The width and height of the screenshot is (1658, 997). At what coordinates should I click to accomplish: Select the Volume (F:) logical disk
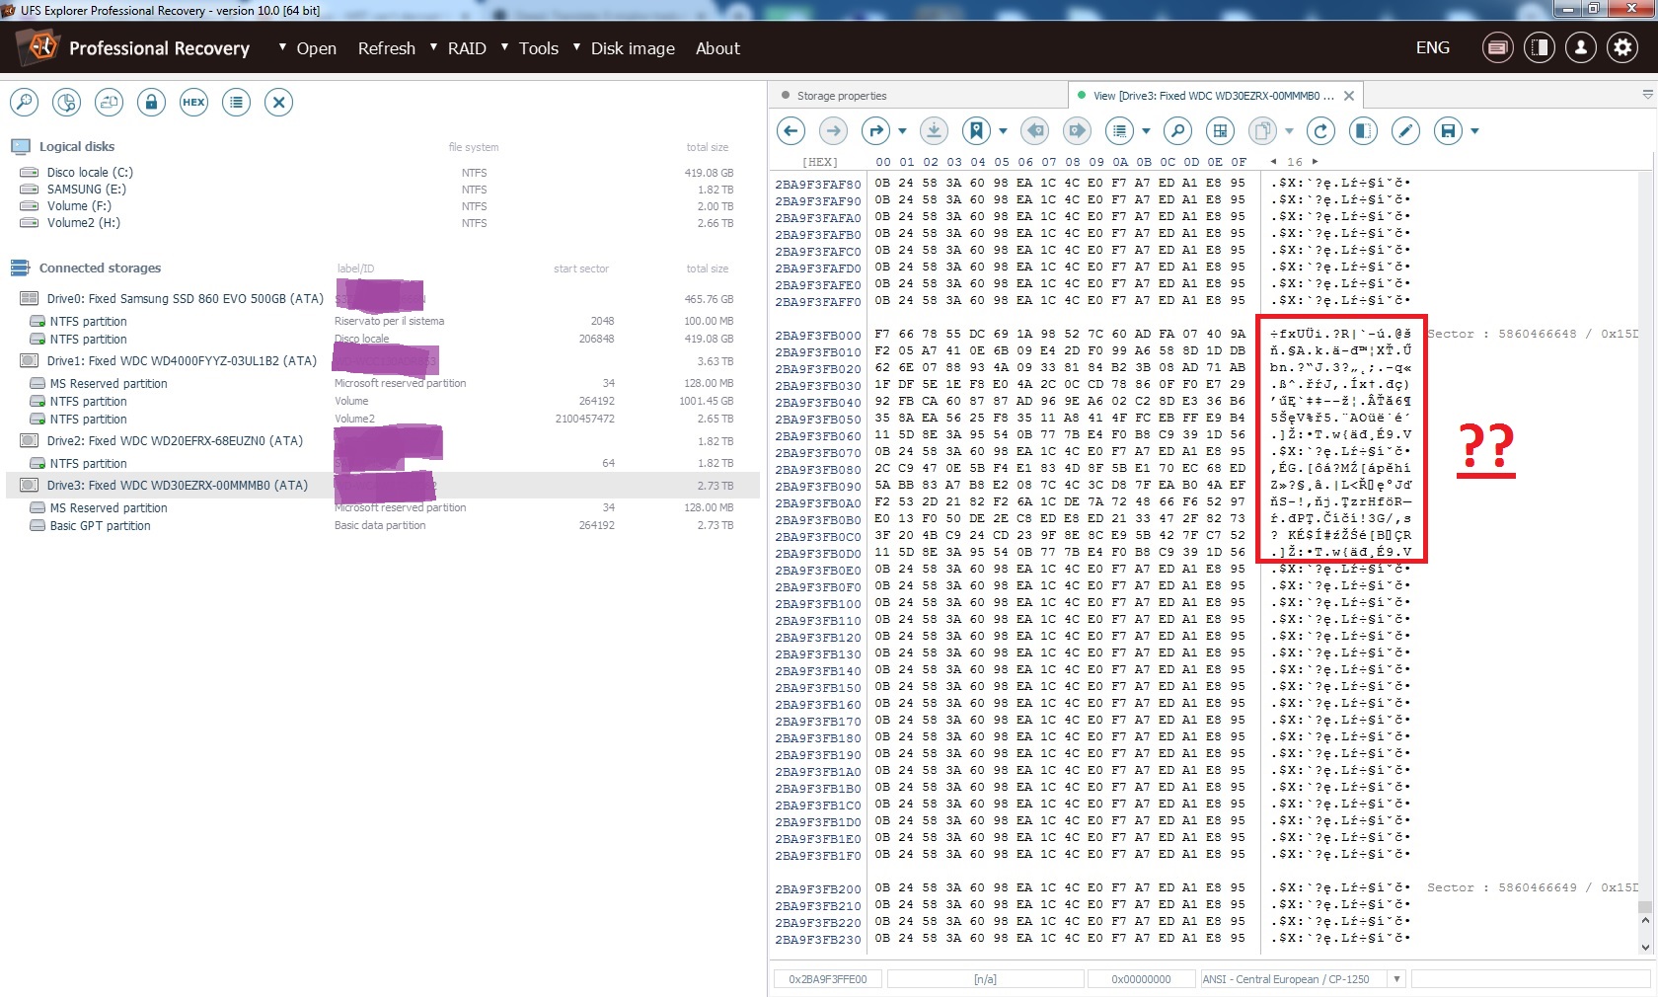pyautogui.click(x=383, y=206)
